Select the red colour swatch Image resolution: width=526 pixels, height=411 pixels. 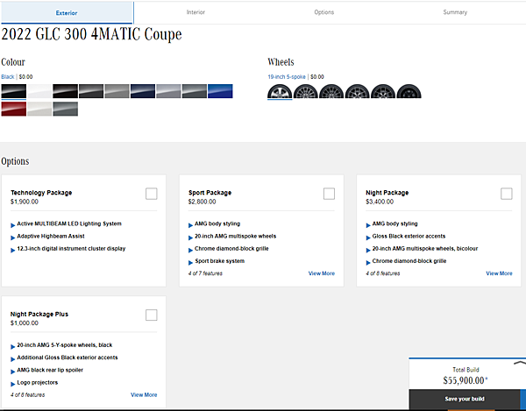[14, 109]
